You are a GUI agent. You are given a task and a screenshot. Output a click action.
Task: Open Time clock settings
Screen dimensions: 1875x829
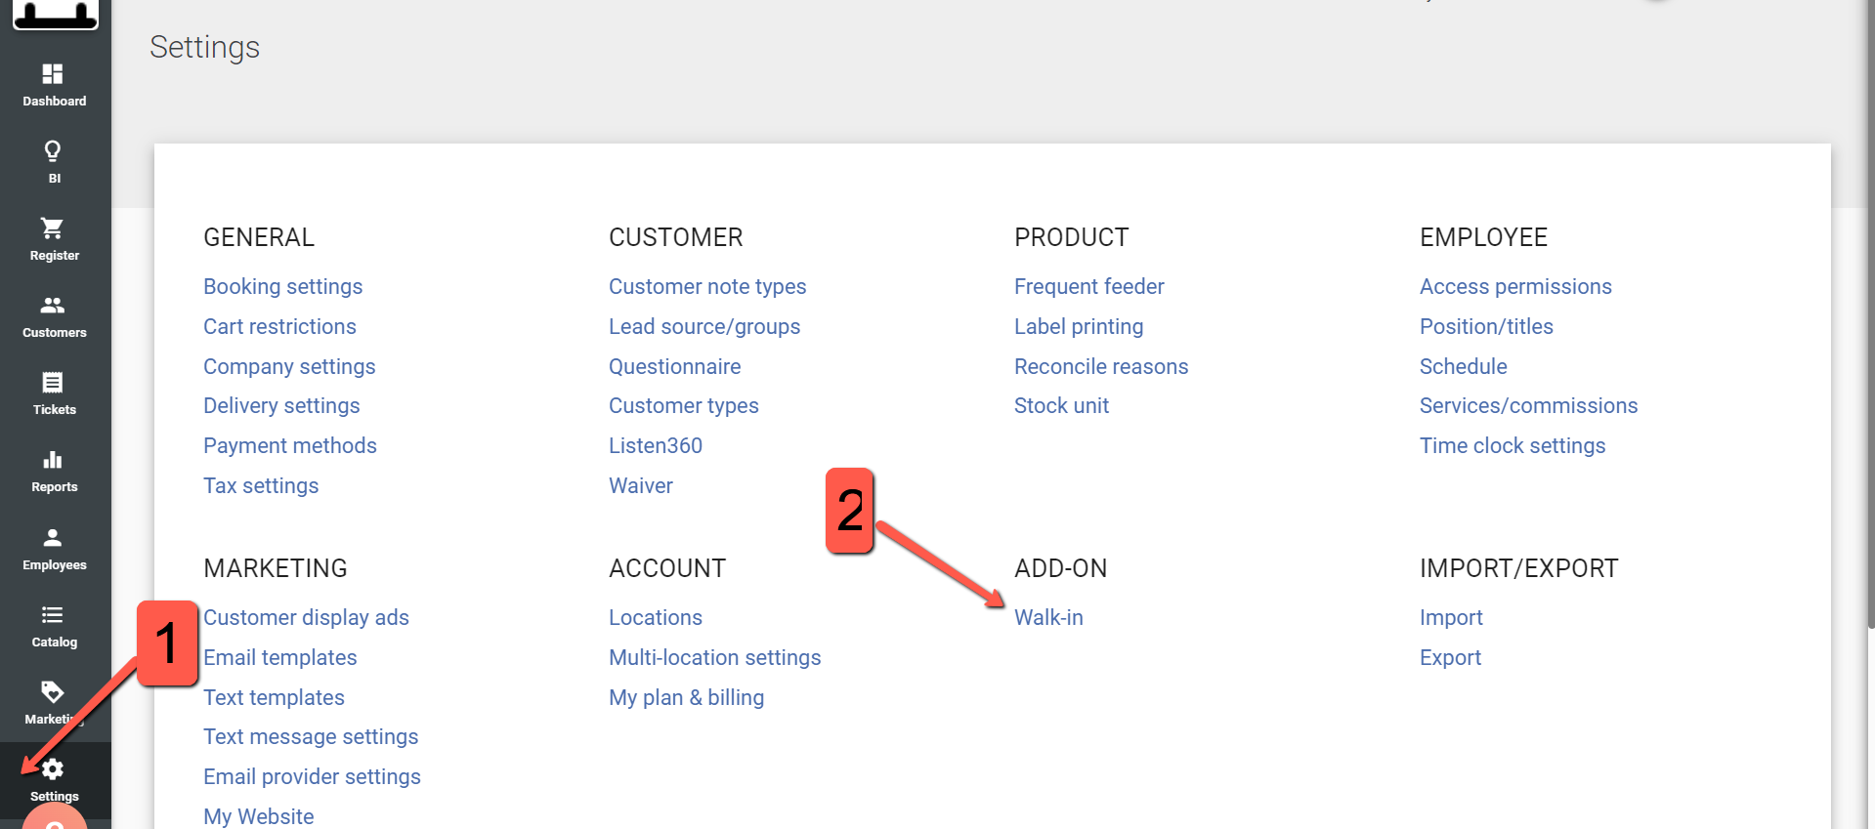pyautogui.click(x=1513, y=445)
